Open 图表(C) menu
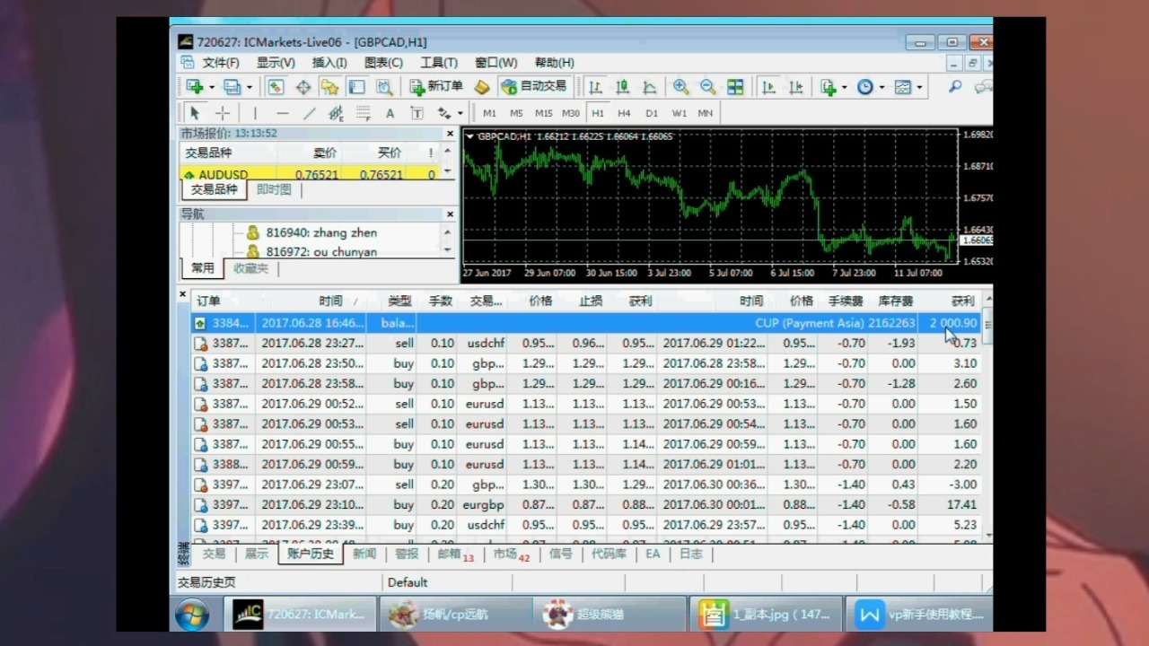1149x646 pixels. 383,63
